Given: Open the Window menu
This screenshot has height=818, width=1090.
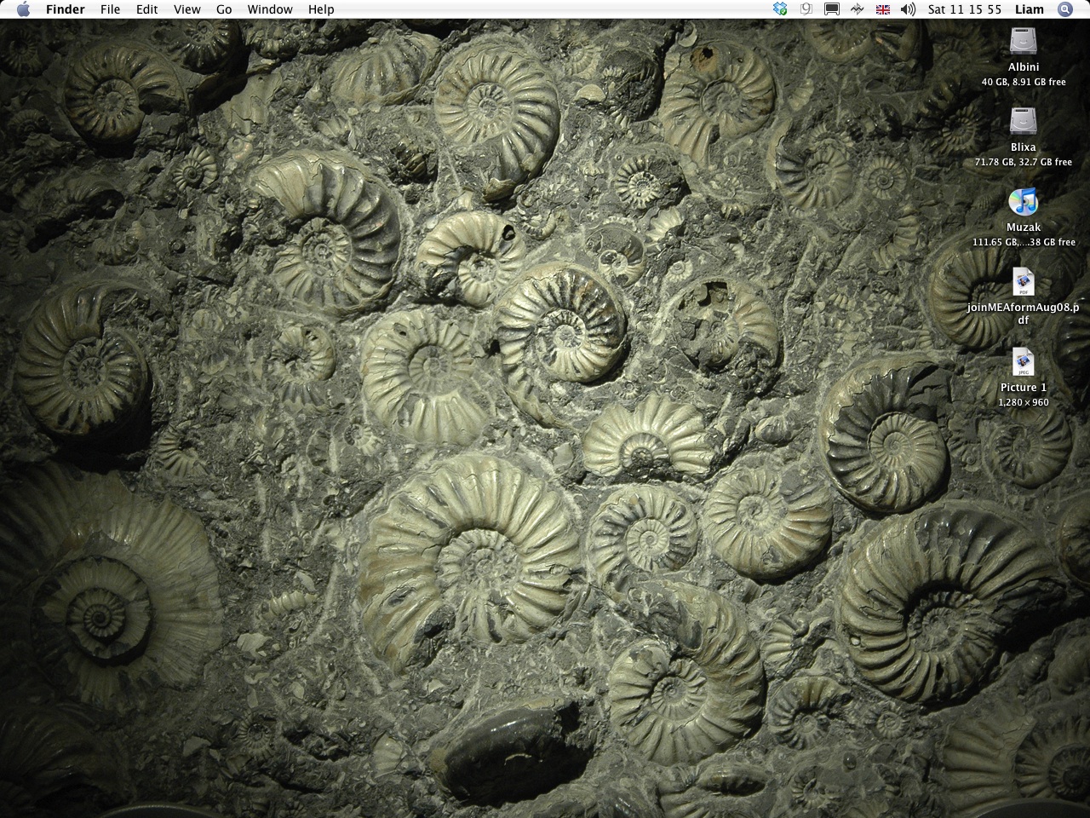Looking at the screenshot, I should (x=269, y=9).
